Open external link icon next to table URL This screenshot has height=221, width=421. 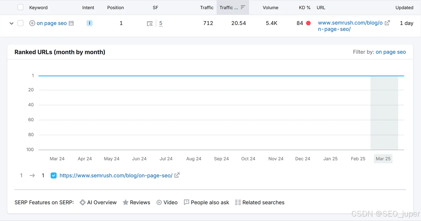click(x=387, y=23)
